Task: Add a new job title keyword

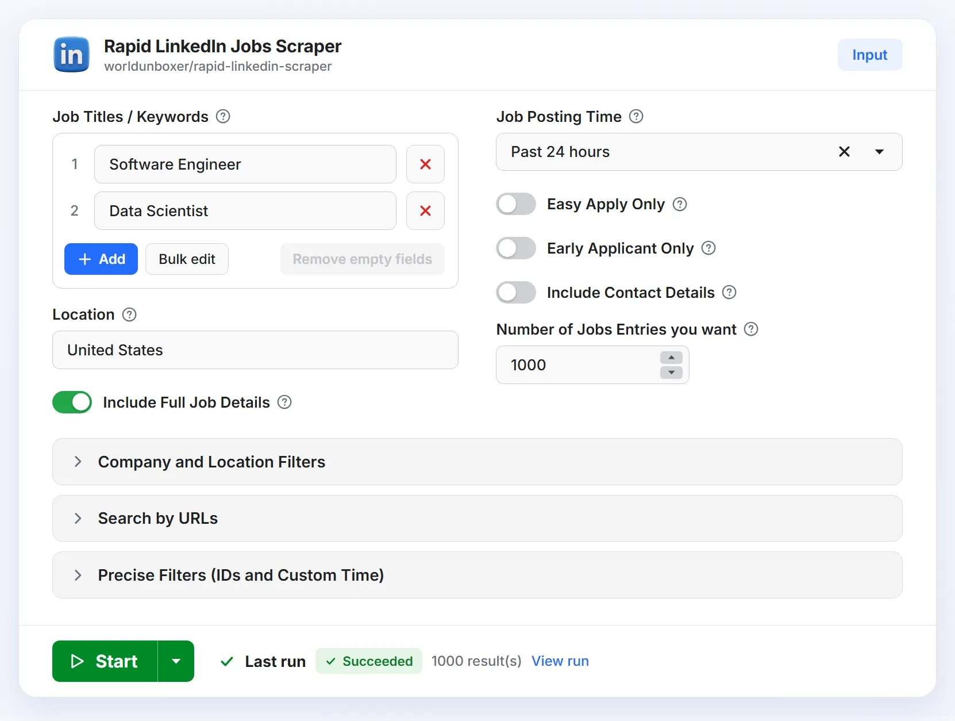Action: (101, 259)
